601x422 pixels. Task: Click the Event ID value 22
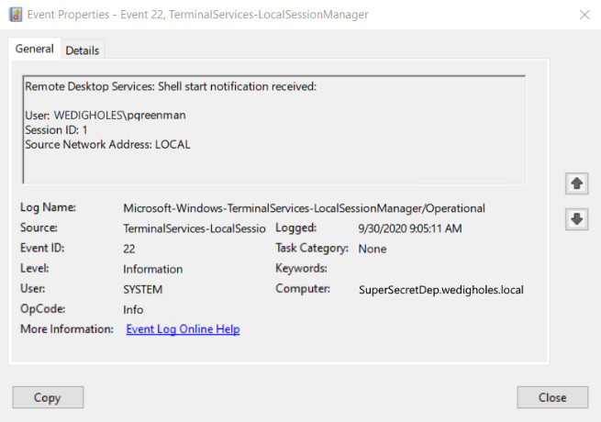[129, 249]
